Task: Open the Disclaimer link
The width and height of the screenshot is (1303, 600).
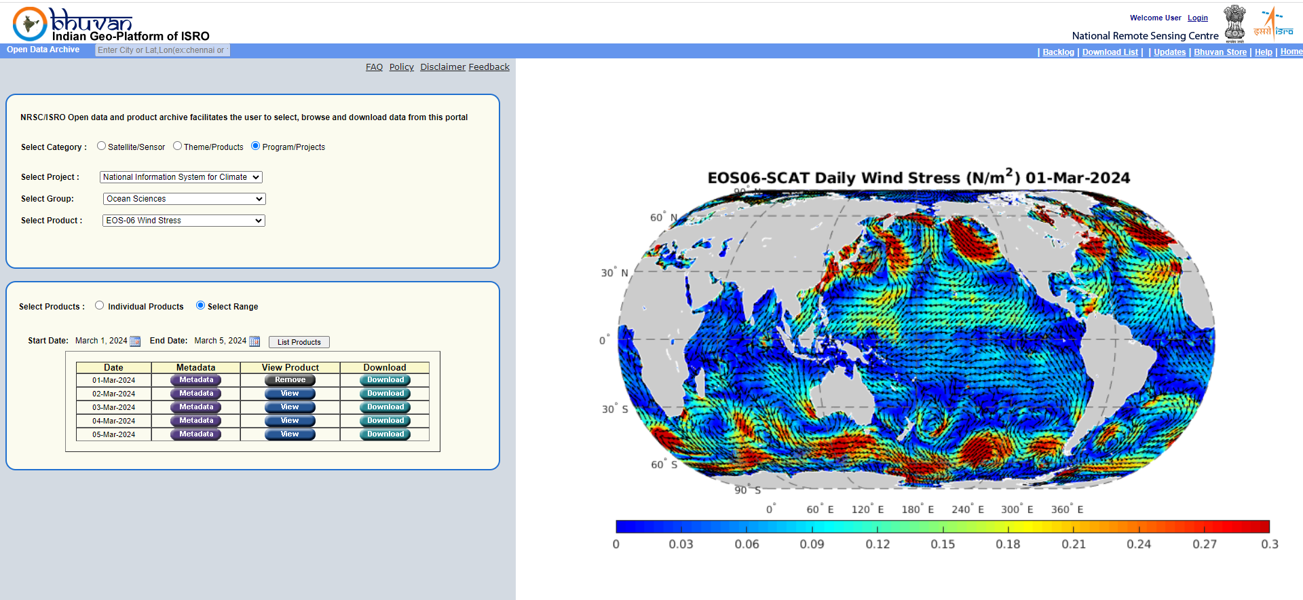Action: [442, 67]
